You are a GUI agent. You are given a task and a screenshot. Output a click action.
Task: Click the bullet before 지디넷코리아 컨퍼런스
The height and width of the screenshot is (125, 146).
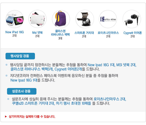coord(7,75)
